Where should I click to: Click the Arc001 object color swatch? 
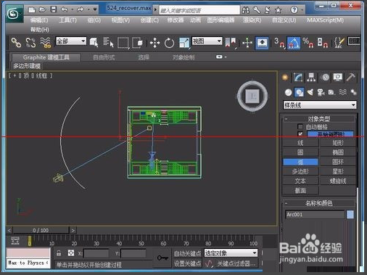(350, 215)
